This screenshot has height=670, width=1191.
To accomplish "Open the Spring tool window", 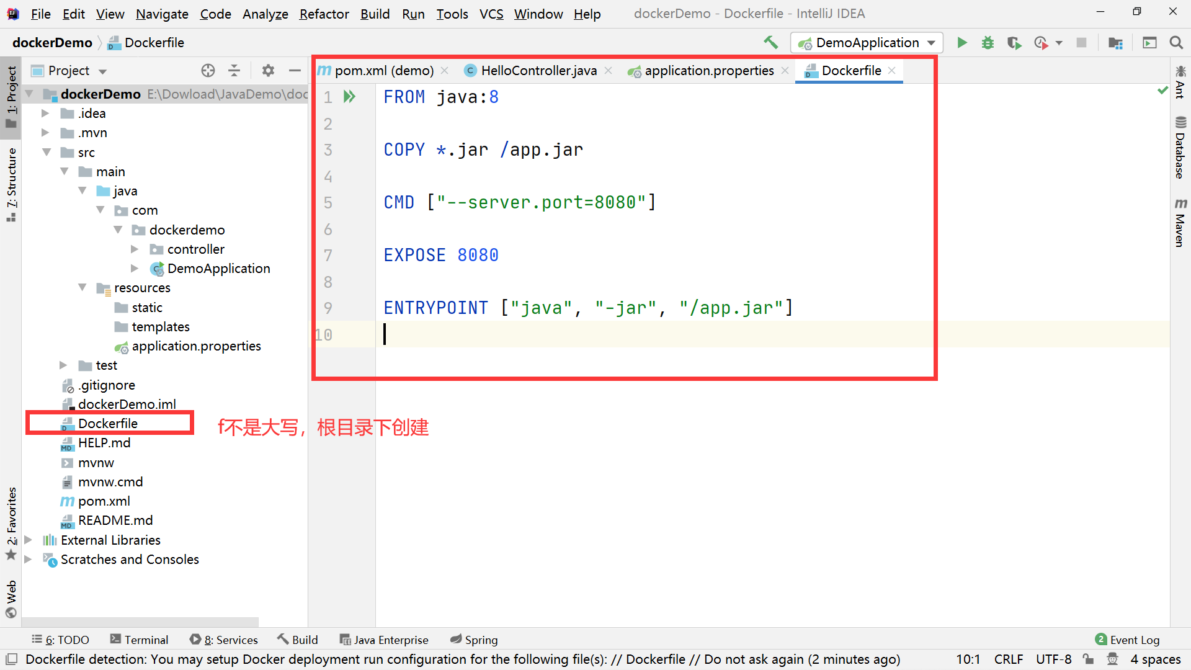I will pos(474,640).
